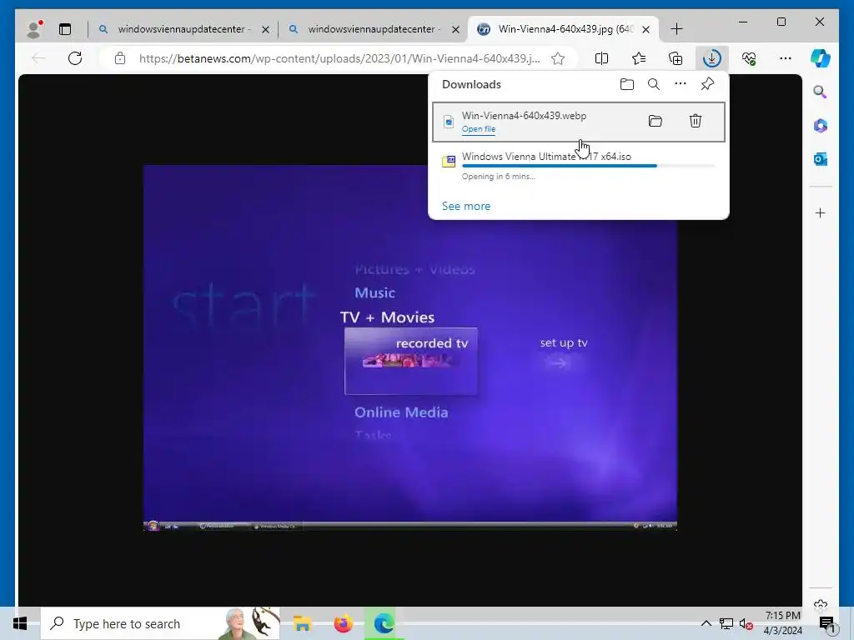This screenshot has height=640, width=854.
Task: Select Windows Vienna Ultimate iso download
Action: [x=579, y=166]
